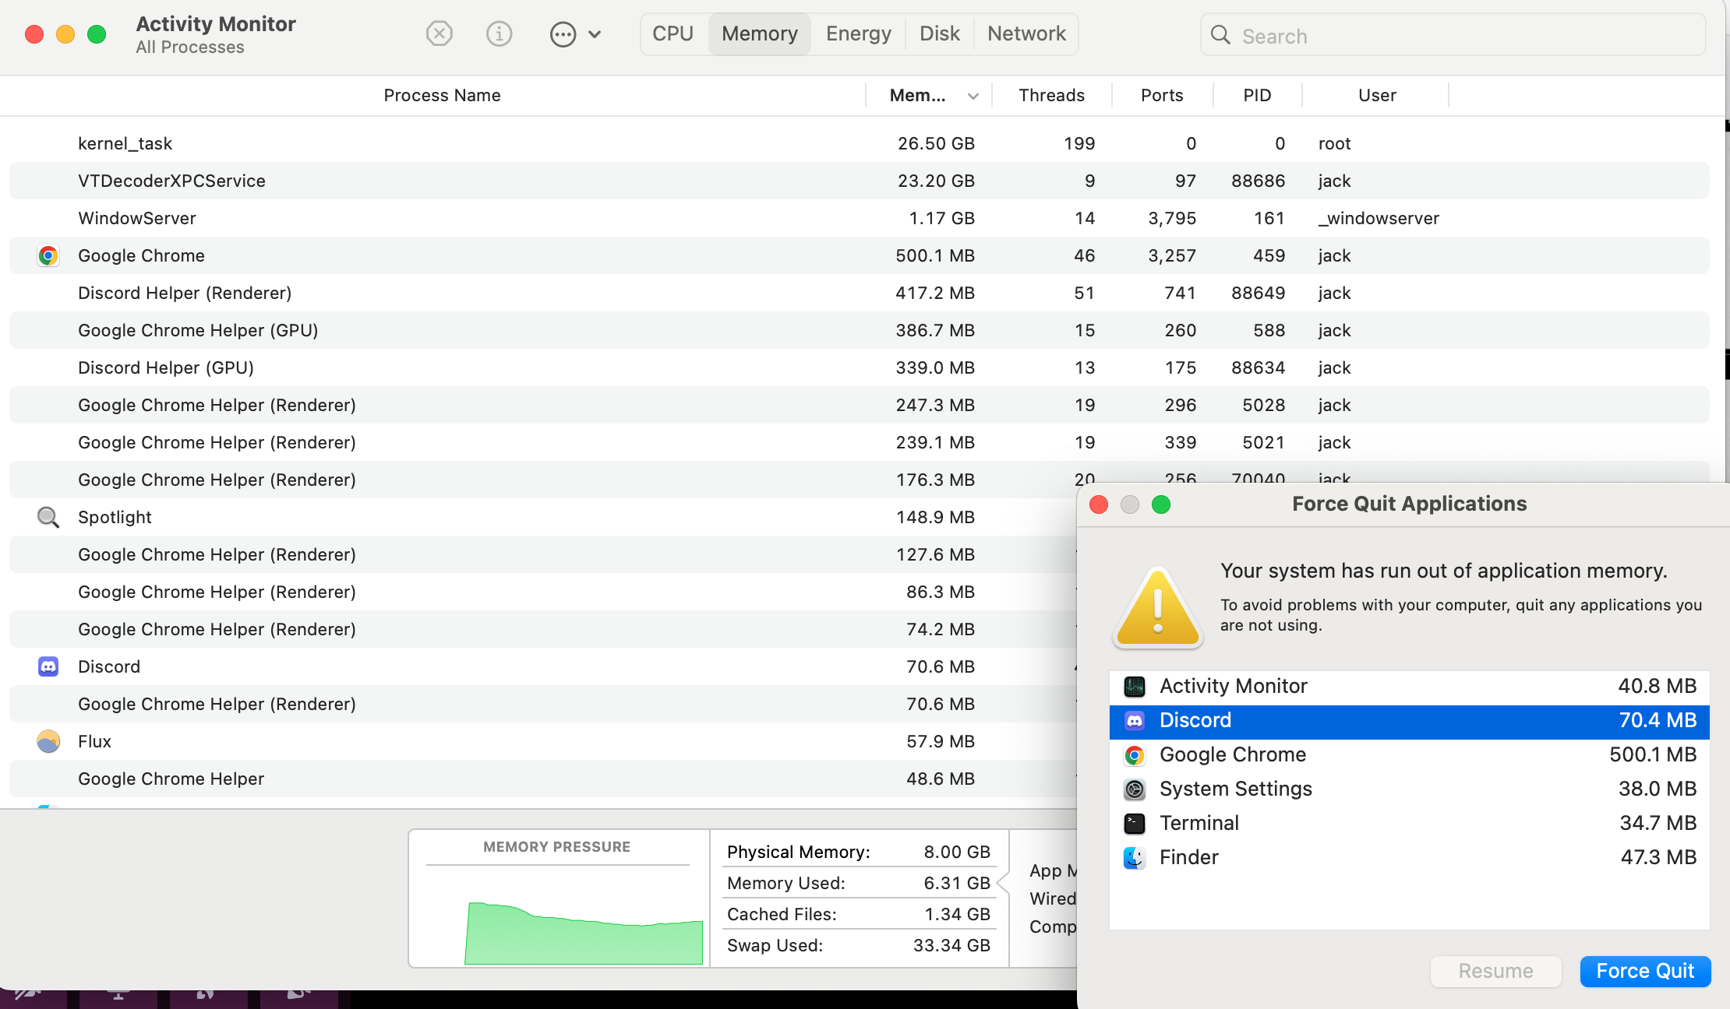The width and height of the screenshot is (1730, 1009).
Task: Select the WindowServer process row
Action: 860,218
